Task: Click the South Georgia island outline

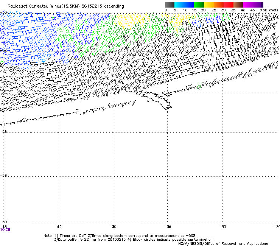Action: tap(150, 99)
